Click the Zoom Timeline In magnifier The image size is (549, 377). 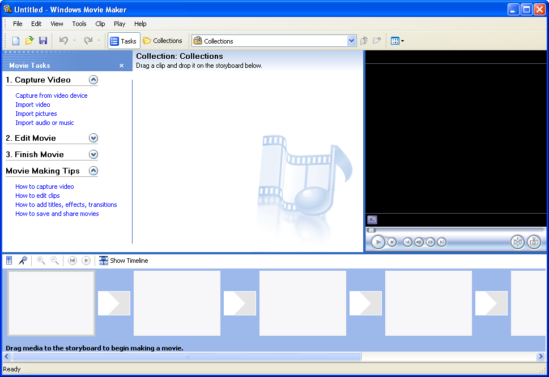[41, 261]
